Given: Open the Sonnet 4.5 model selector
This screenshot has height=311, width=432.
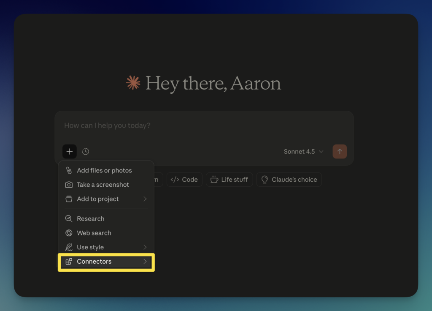Looking at the screenshot, I should [304, 152].
